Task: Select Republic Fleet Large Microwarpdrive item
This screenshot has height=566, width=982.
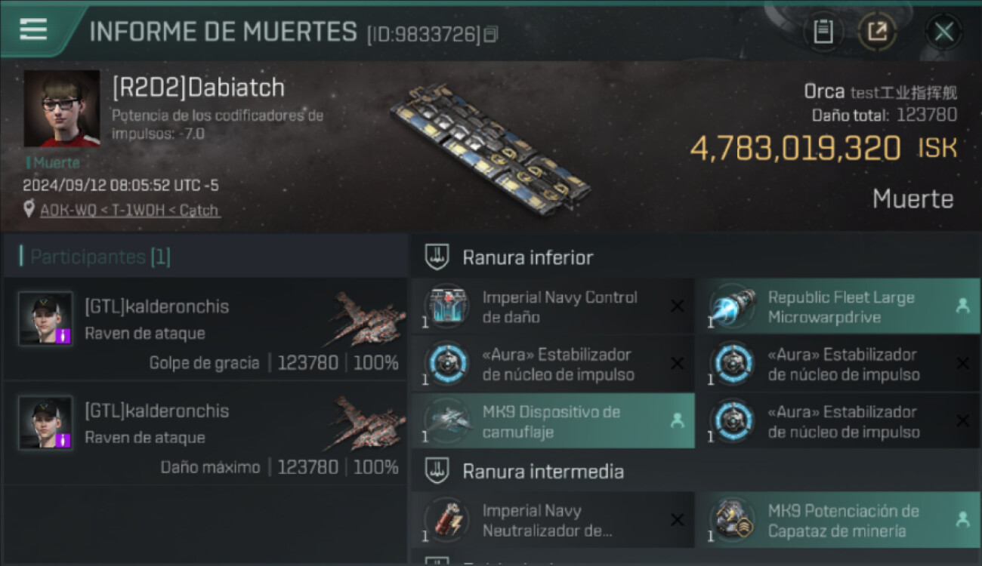Action: point(838,307)
